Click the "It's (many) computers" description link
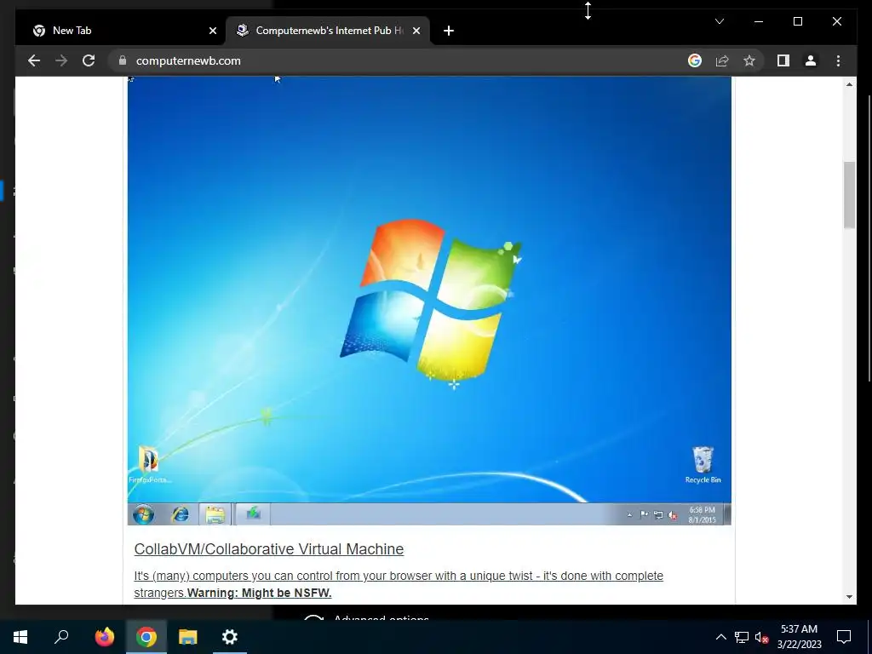Image resolution: width=872 pixels, height=654 pixels. point(399,584)
